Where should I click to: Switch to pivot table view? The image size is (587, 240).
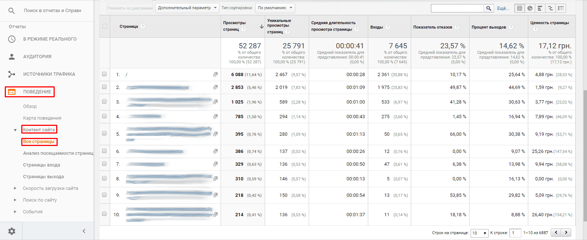tap(561, 8)
